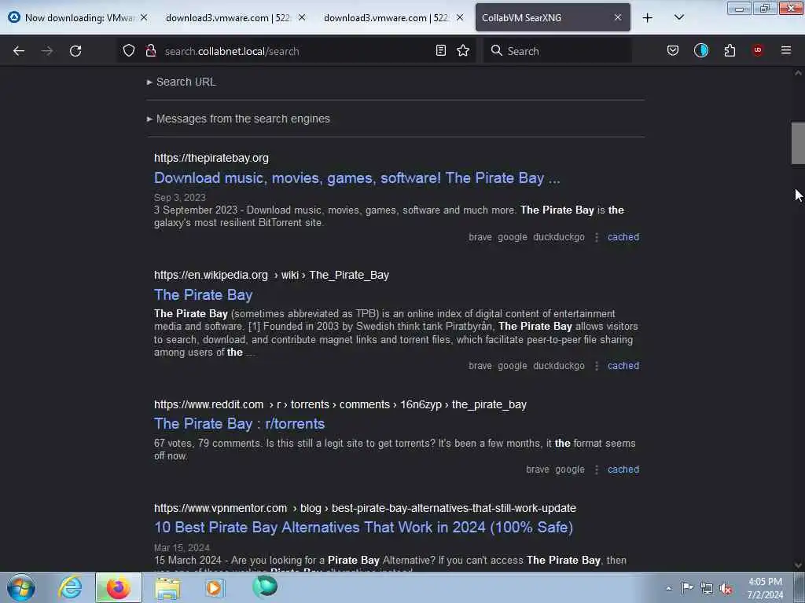The width and height of the screenshot is (805, 603).
Task: Click en.wikipedia.org breadcrumb URL text
Action: [x=271, y=276]
